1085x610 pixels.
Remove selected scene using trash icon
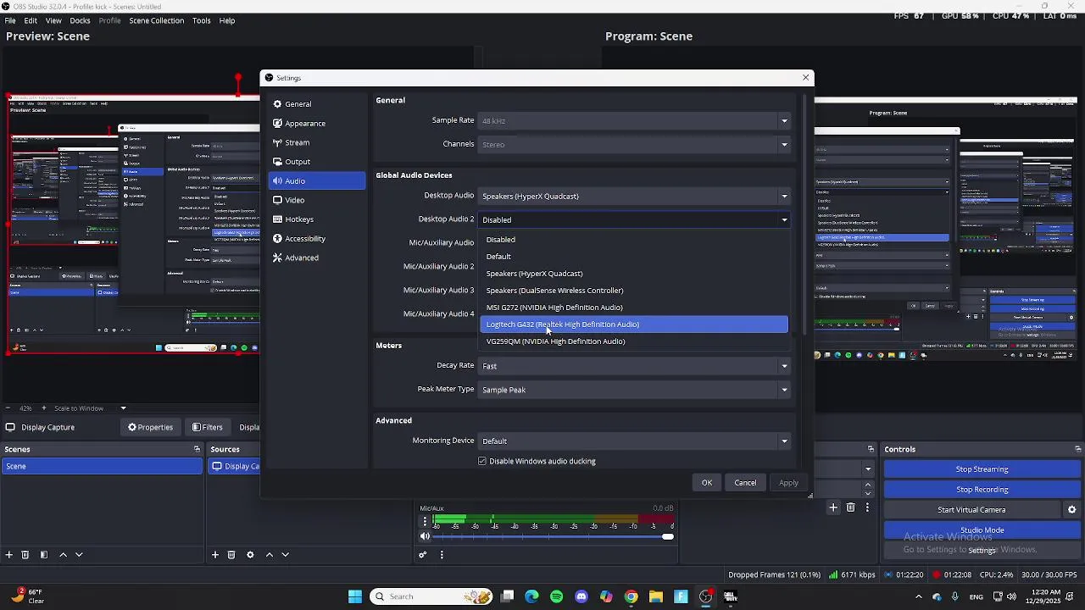click(x=25, y=555)
